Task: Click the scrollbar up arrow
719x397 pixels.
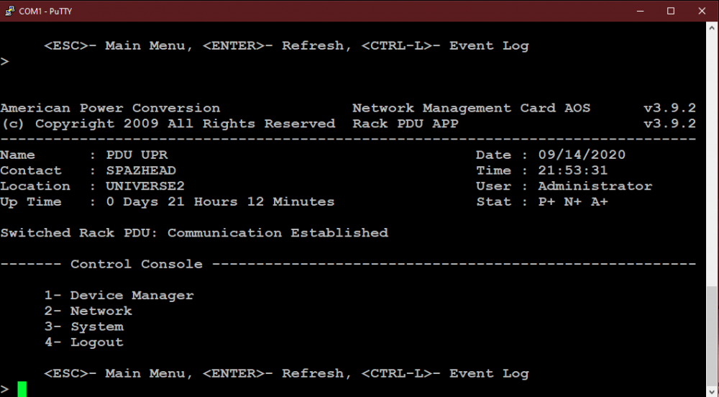Action: [x=712, y=27]
